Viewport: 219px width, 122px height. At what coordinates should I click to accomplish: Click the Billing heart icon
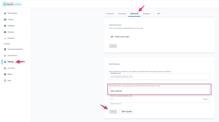(x=5, y=74)
